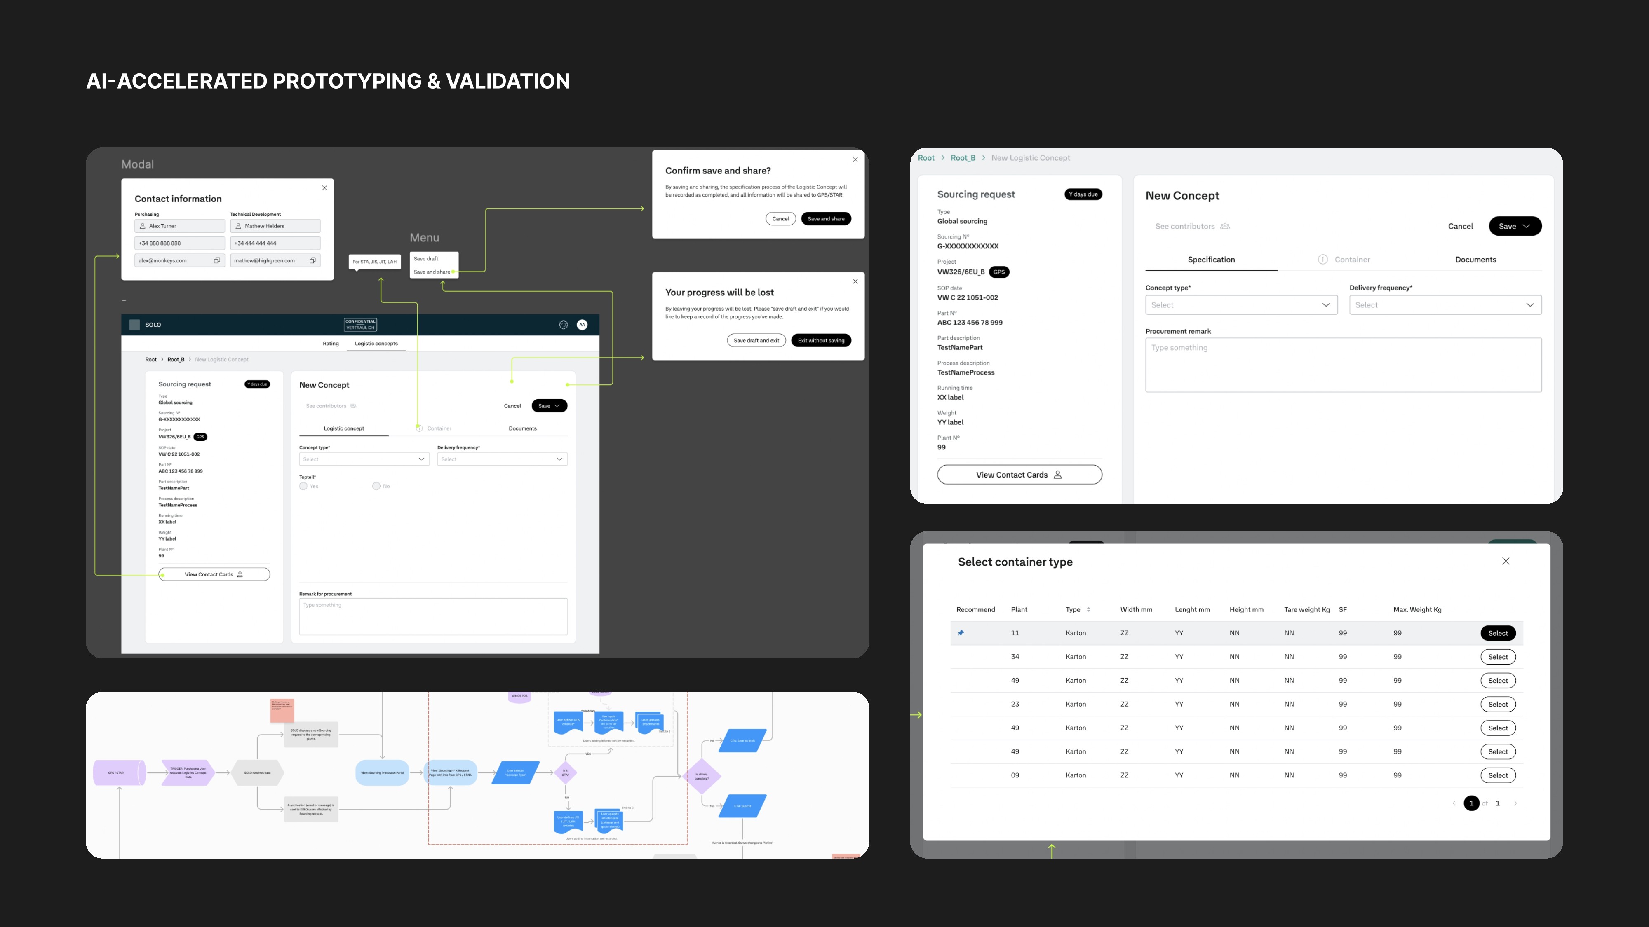Switch to the Documents tab in right panel

[1475, 260]
